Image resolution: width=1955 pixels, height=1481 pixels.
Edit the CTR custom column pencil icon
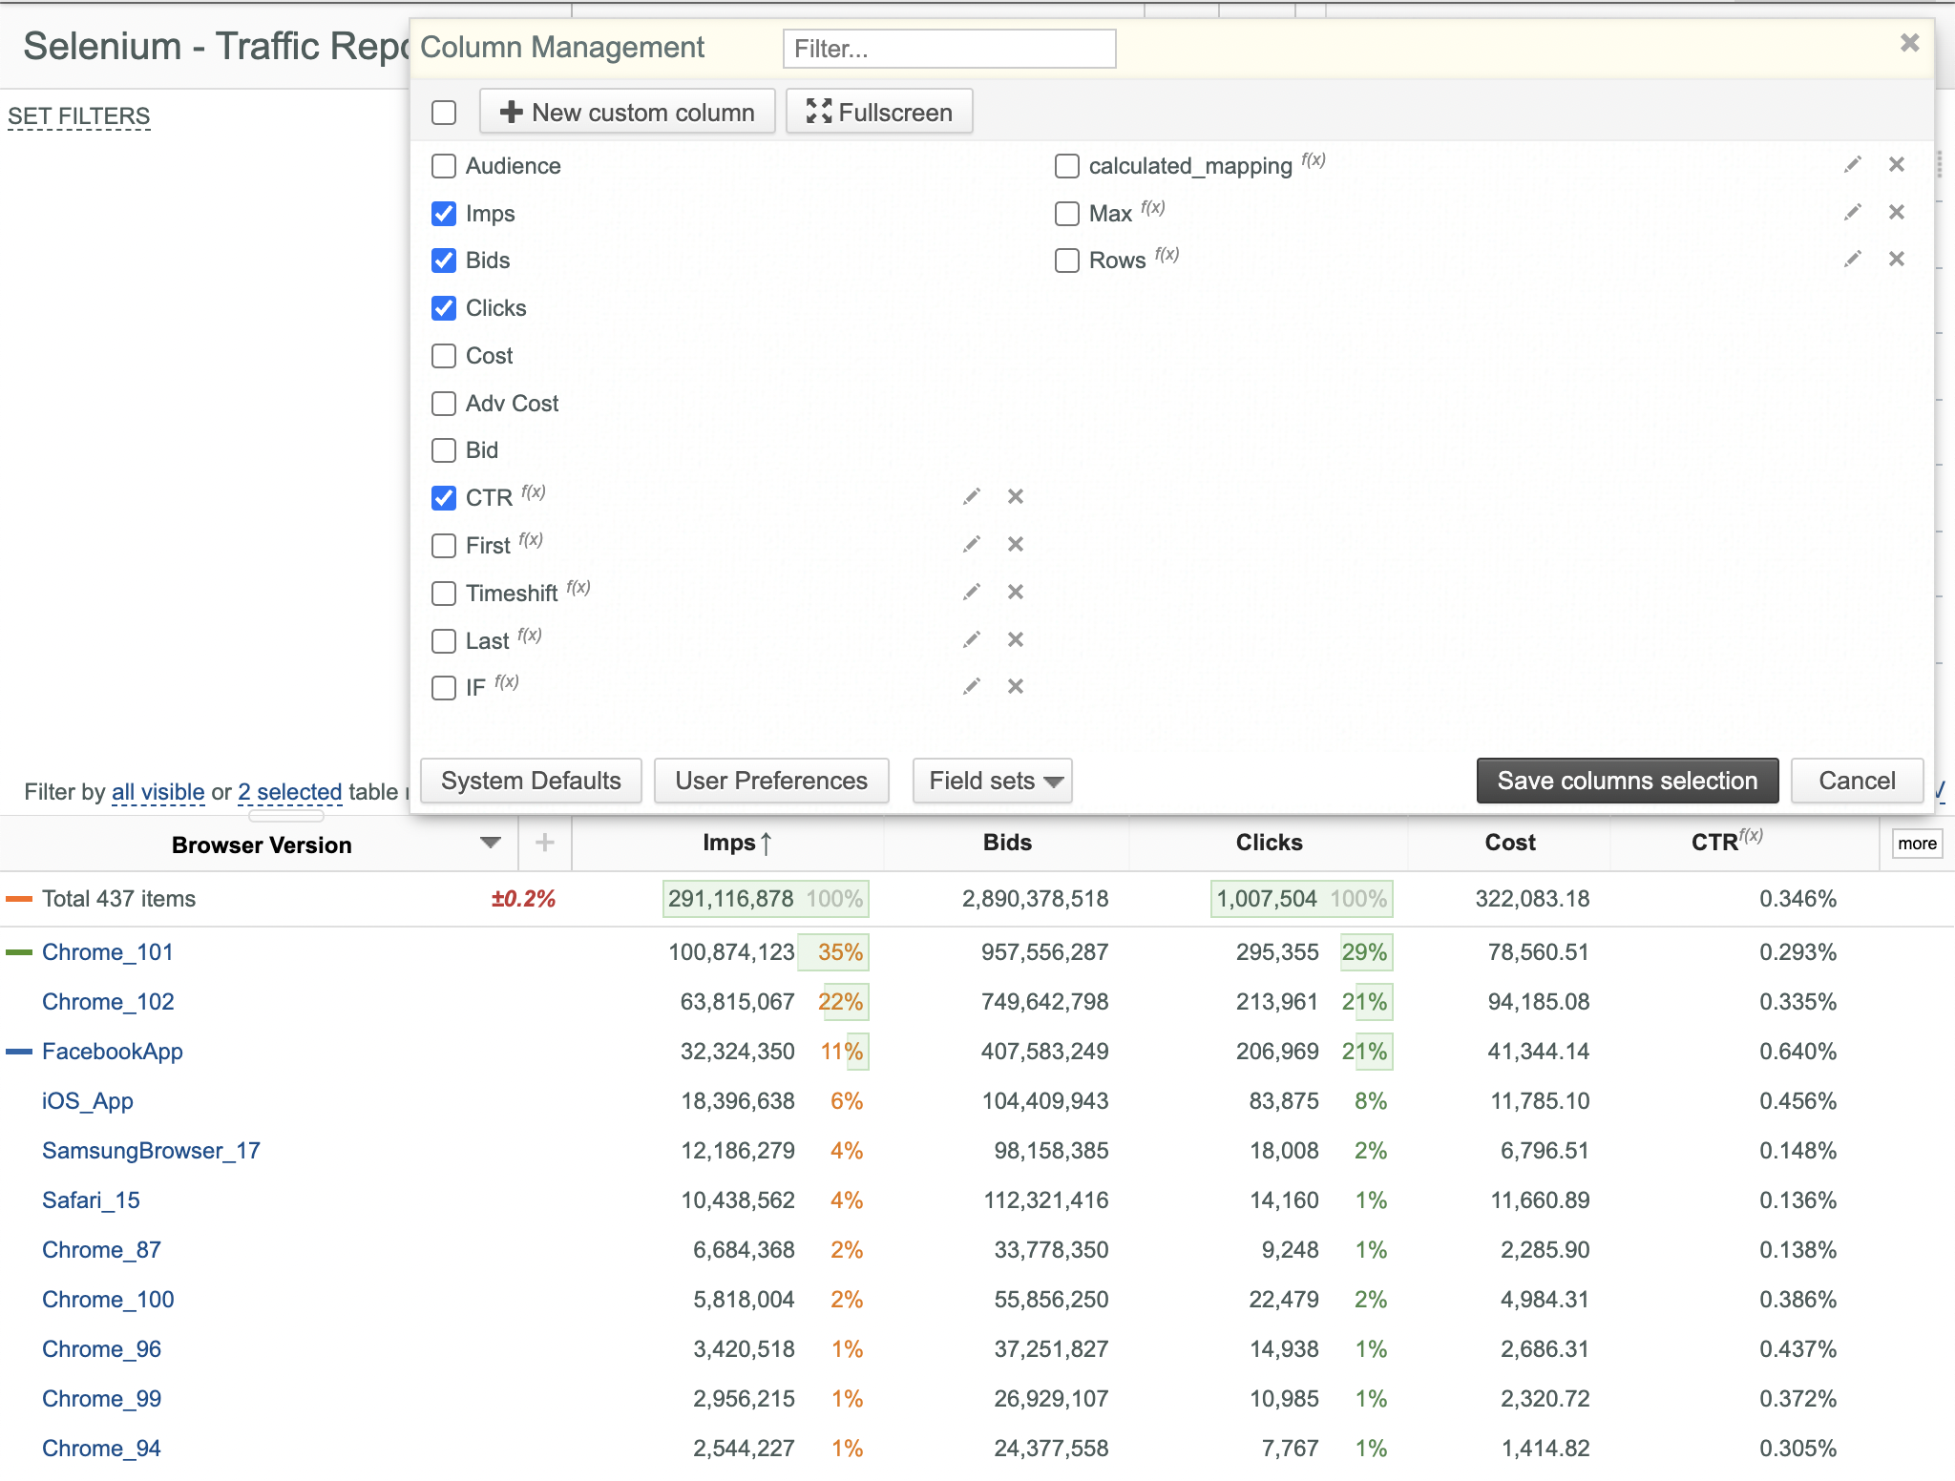(x=971, y=496)
